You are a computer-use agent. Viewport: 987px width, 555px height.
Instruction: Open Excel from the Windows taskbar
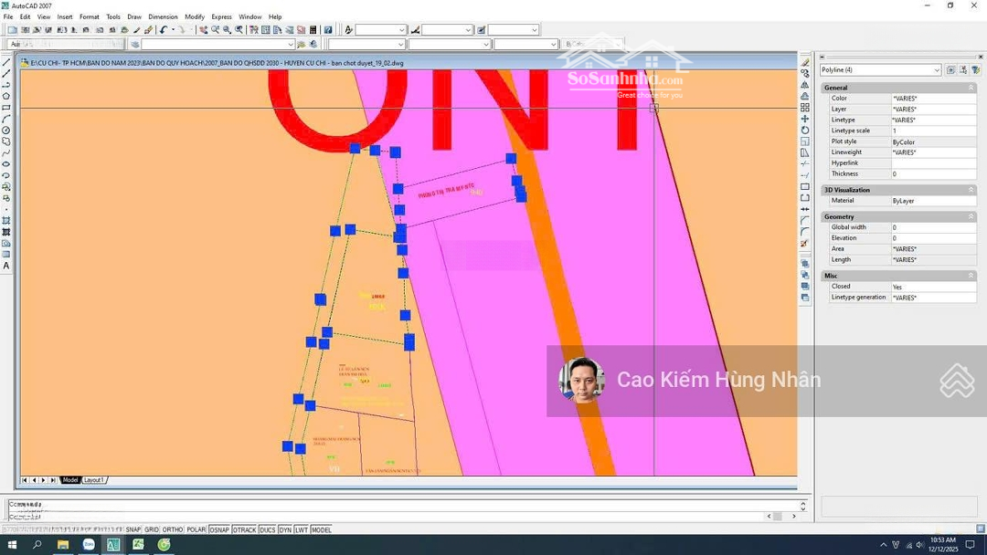[138, 545]
